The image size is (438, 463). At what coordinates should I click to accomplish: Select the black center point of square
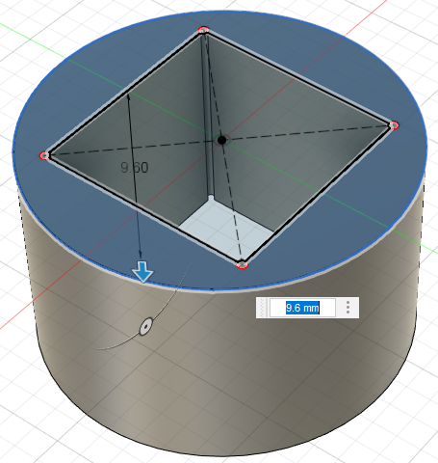(221, 140)
